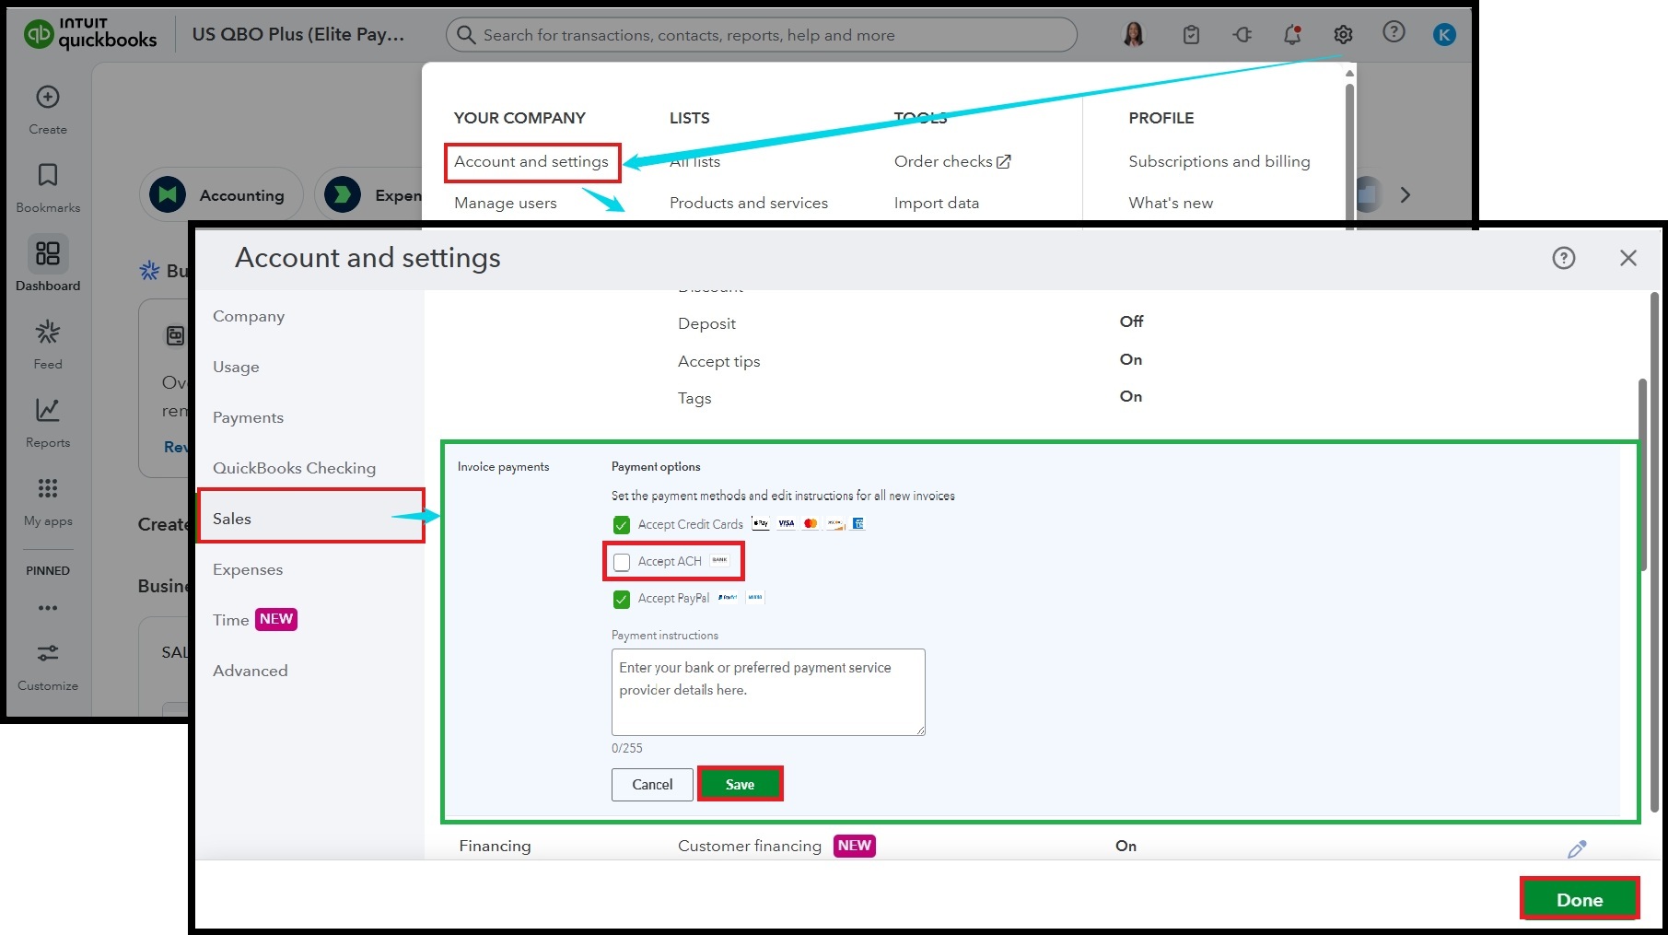
Task: Open Products and services
Action: tap(748, 203)
